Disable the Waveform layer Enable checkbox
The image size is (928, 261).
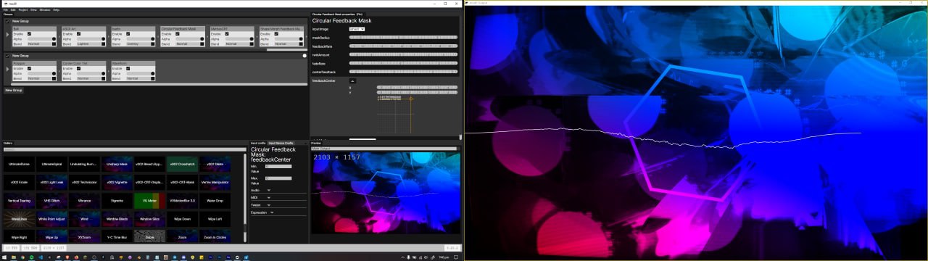(128, 68)
